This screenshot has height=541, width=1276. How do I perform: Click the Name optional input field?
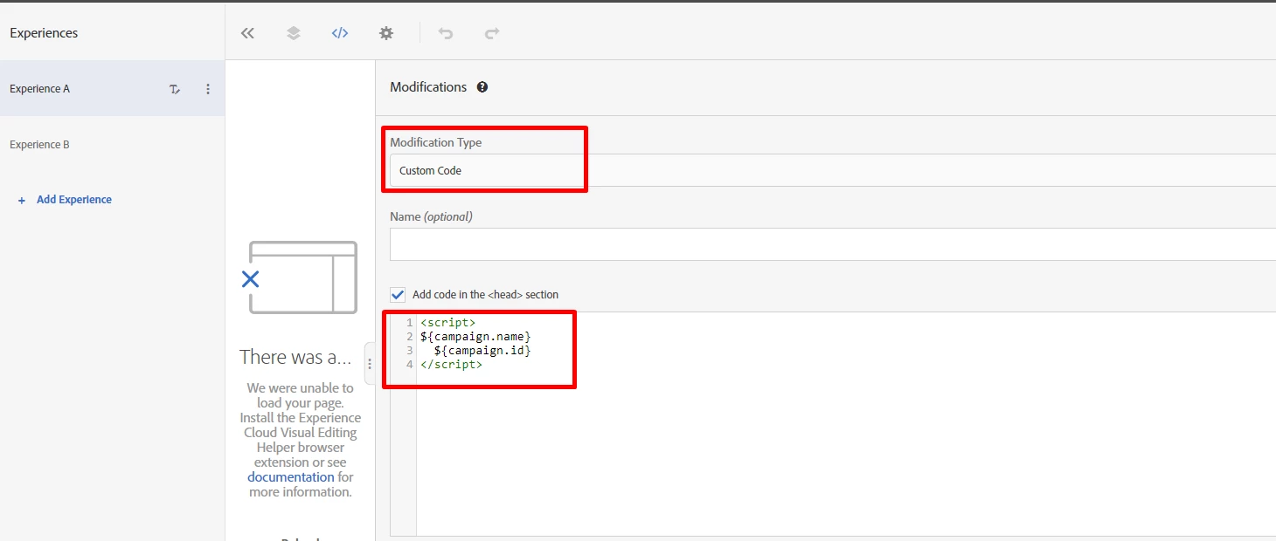833,244
